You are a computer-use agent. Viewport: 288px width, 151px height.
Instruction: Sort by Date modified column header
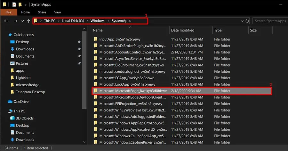pyautogui.click(x=183, y=30)
